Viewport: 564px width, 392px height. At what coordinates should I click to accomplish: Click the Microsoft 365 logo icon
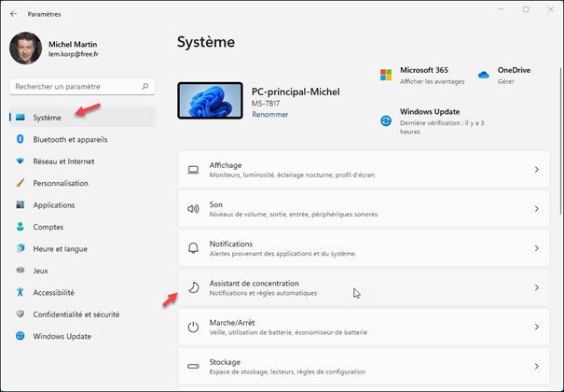(386, 75)
